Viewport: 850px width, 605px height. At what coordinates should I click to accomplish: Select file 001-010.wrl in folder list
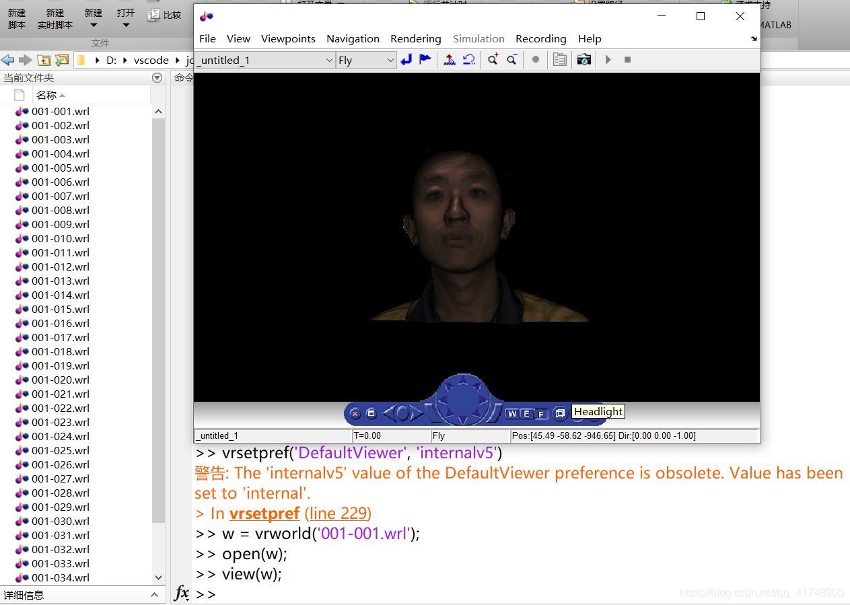pyautogui.click(x=61, y=239)
